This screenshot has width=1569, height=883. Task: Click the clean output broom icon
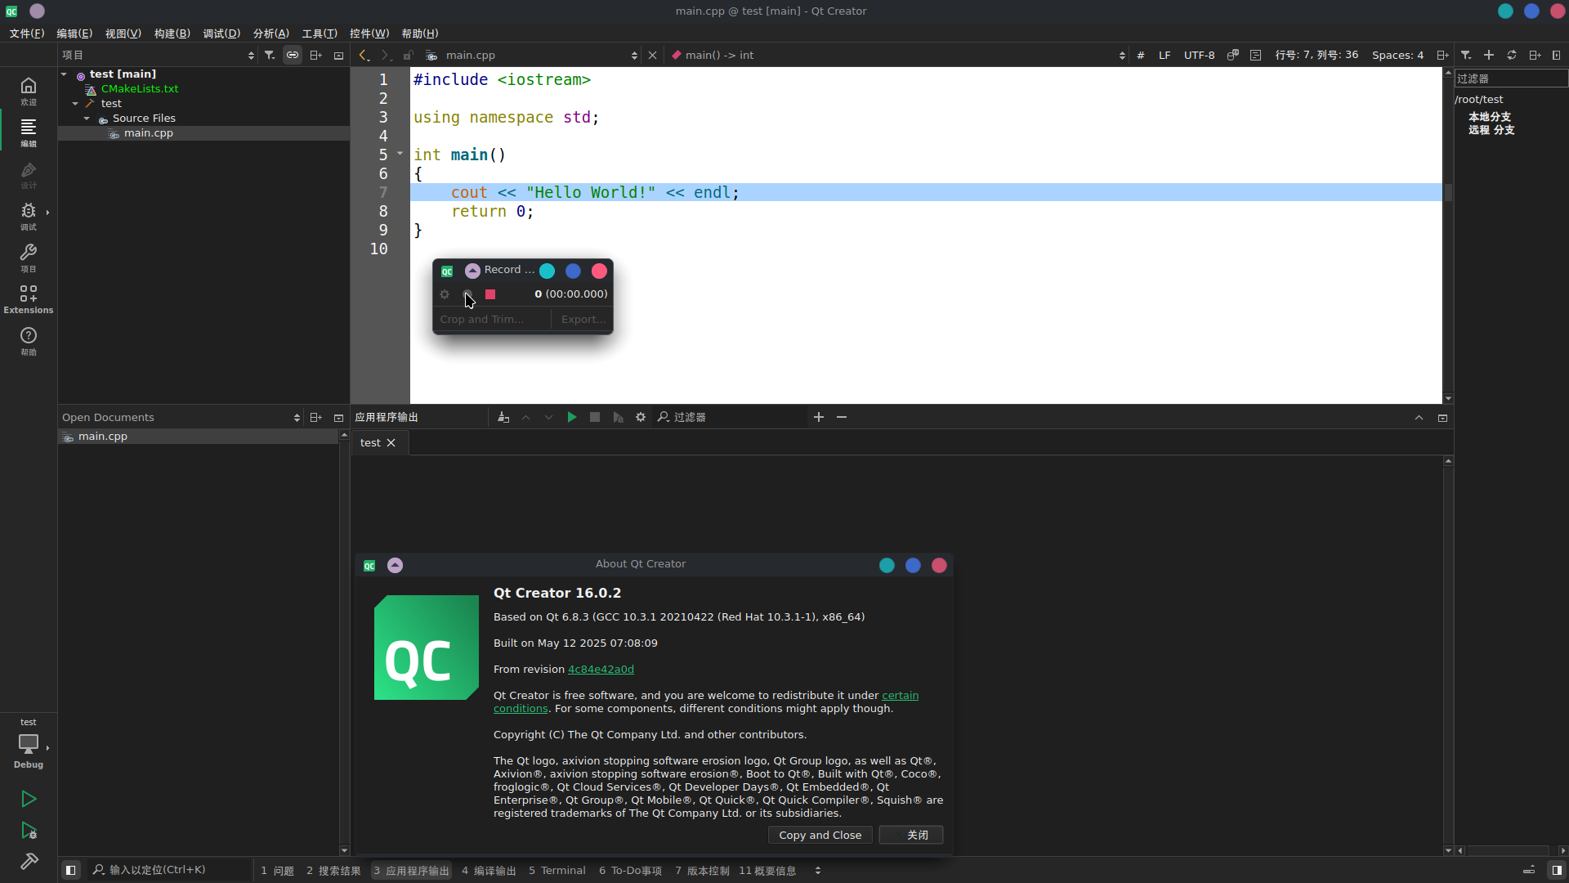[503, 417]
